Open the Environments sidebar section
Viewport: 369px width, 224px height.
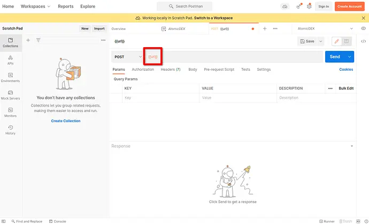click(10, 77)
